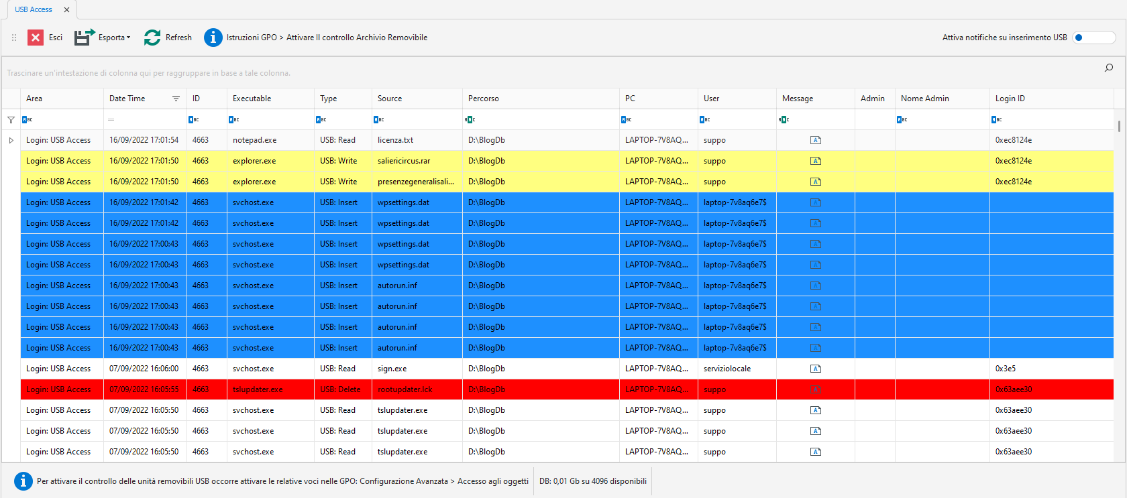This screenshot has height=498, width=1127.
Task: Toggle USB insertion notifications switch
Action: [1093, 38]
